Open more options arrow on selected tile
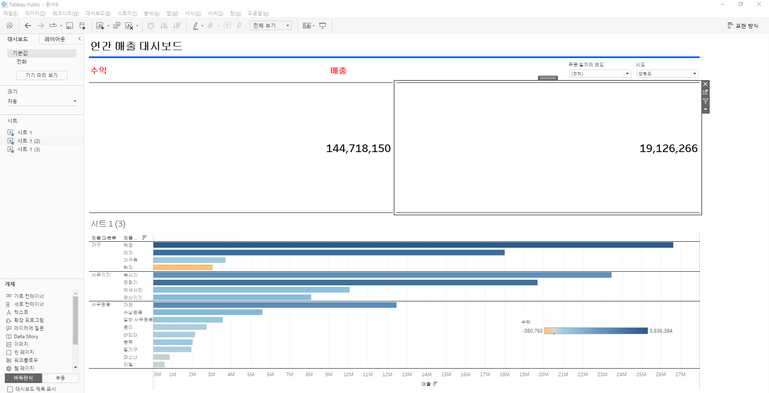 [705, 109]
